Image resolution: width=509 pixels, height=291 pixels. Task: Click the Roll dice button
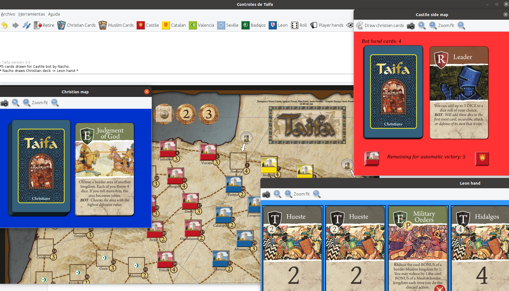coord(299,25)
